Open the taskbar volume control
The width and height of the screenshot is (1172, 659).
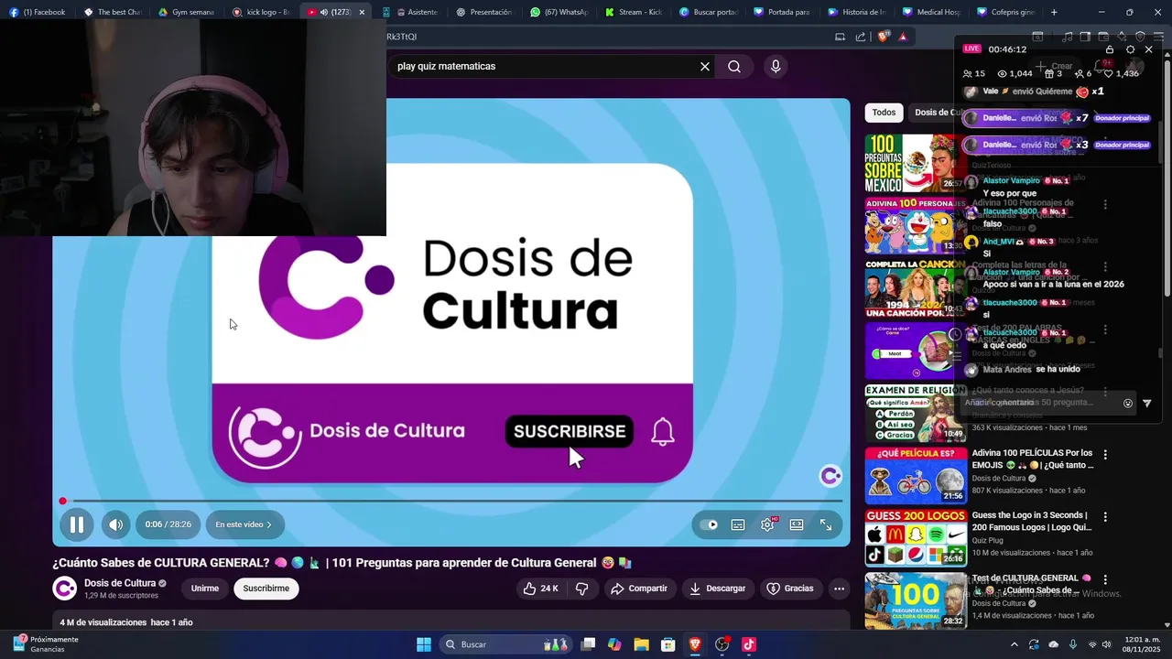1106,644
